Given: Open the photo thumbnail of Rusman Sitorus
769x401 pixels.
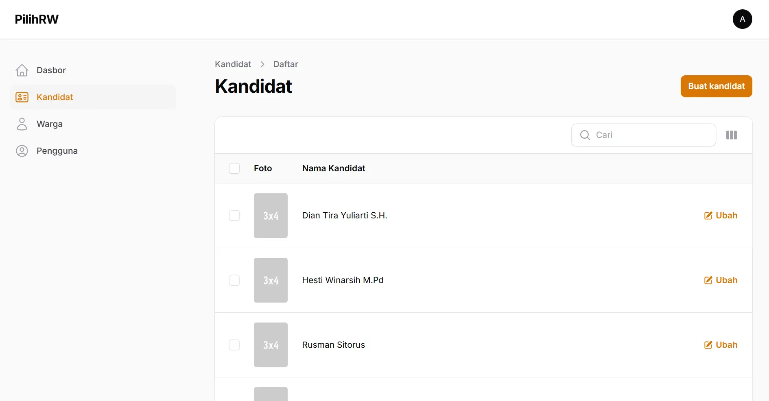Looking at the screenshot, I should click(x=271, y=345).
